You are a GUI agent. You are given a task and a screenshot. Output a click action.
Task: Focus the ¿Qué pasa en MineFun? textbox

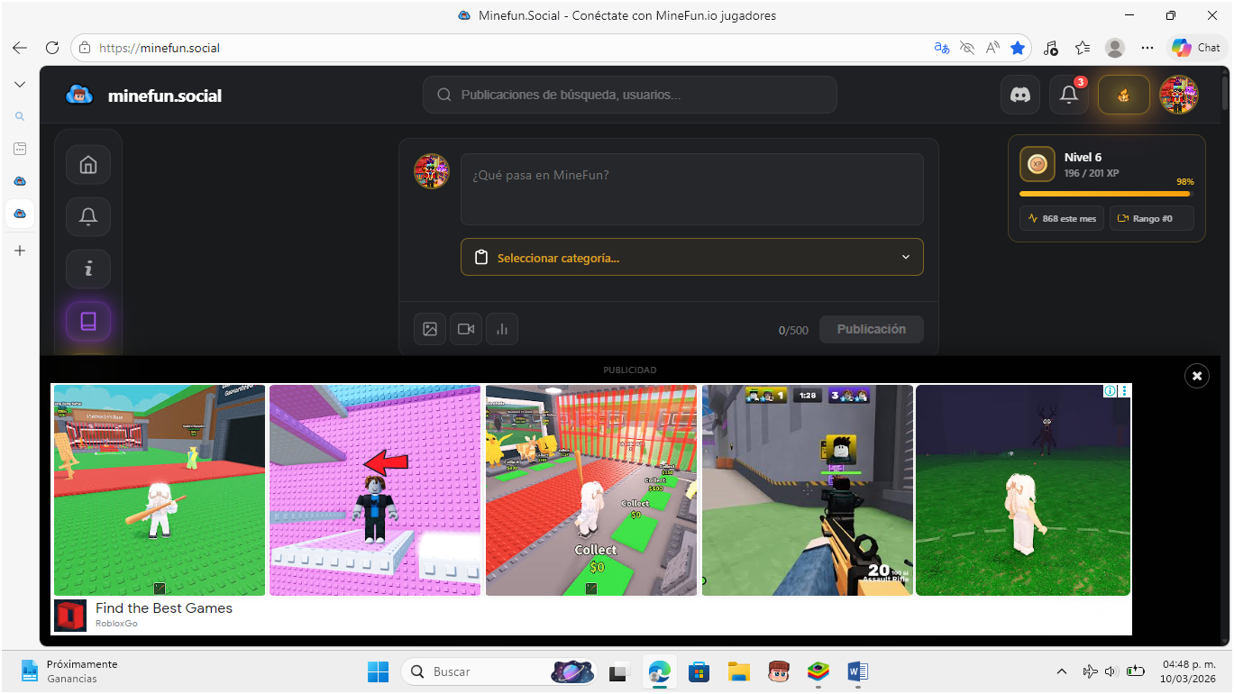[691, 189]
